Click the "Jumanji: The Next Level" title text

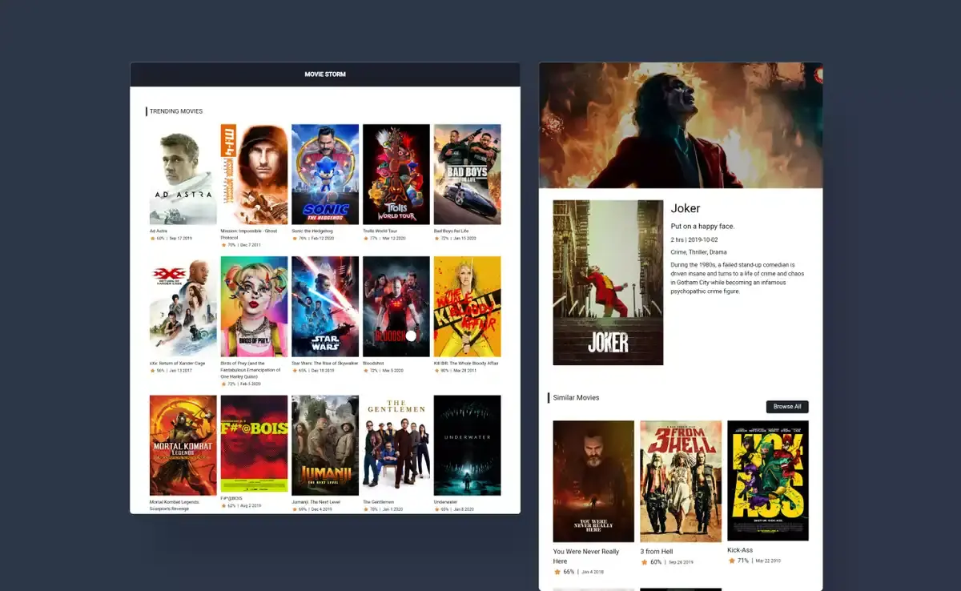pyautogui.click(x=318, y=502)
